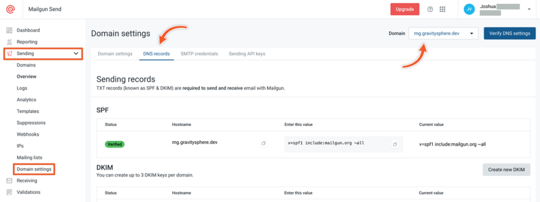The height and width of the screenshot is (202, 540).
Task: Click the SPF table Current value header
Action: point(431,124)
